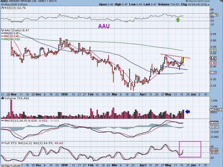Viewport: 223px width, 167px height.
Task: Click the 48.68 stochastic %D value tag
Action: 214,152
